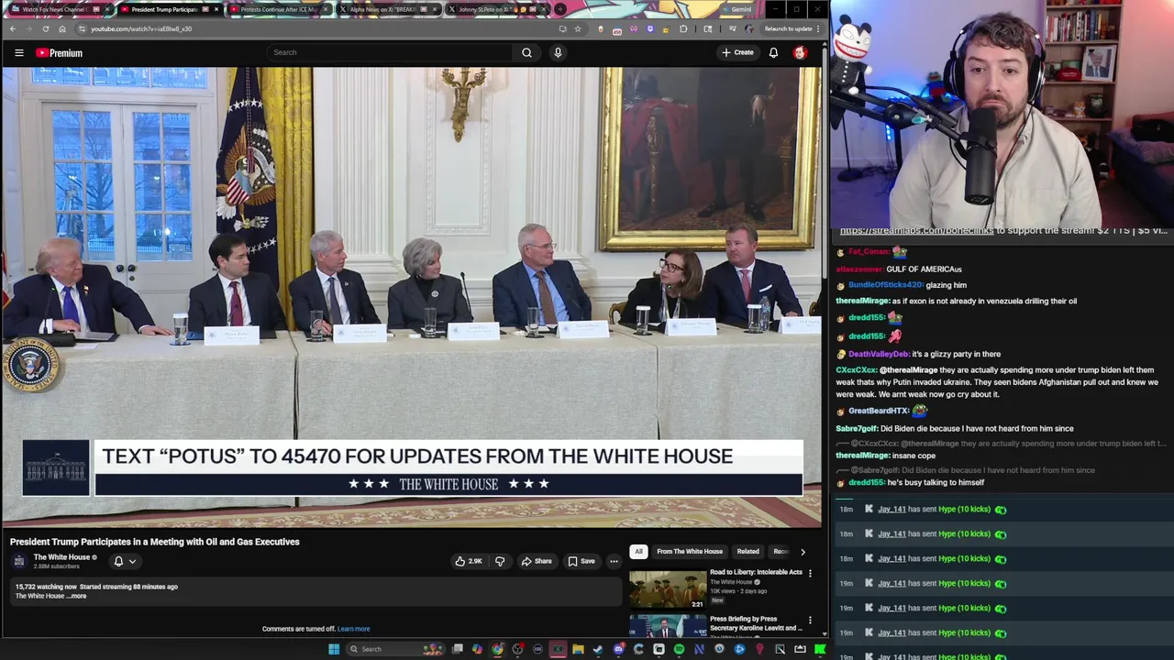Select the All filter chip

pos(638,551)
